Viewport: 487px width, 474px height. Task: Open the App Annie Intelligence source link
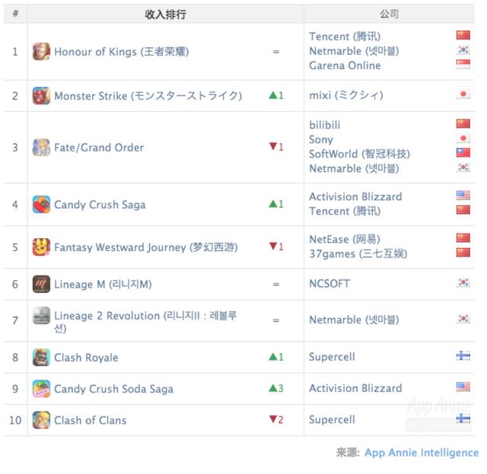(x=422, y=453)
